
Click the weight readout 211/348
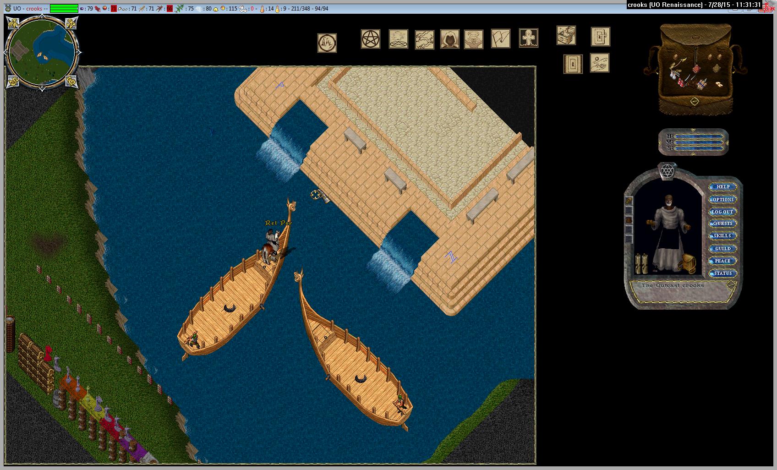(x=300, y=8)
